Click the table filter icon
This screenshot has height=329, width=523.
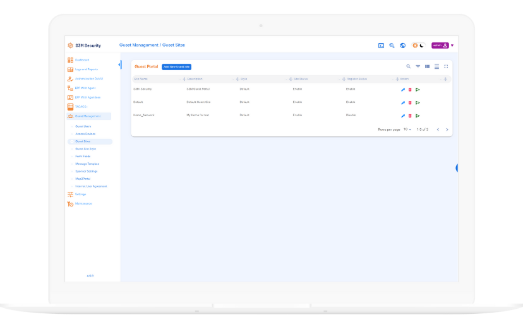coord(418,66)
